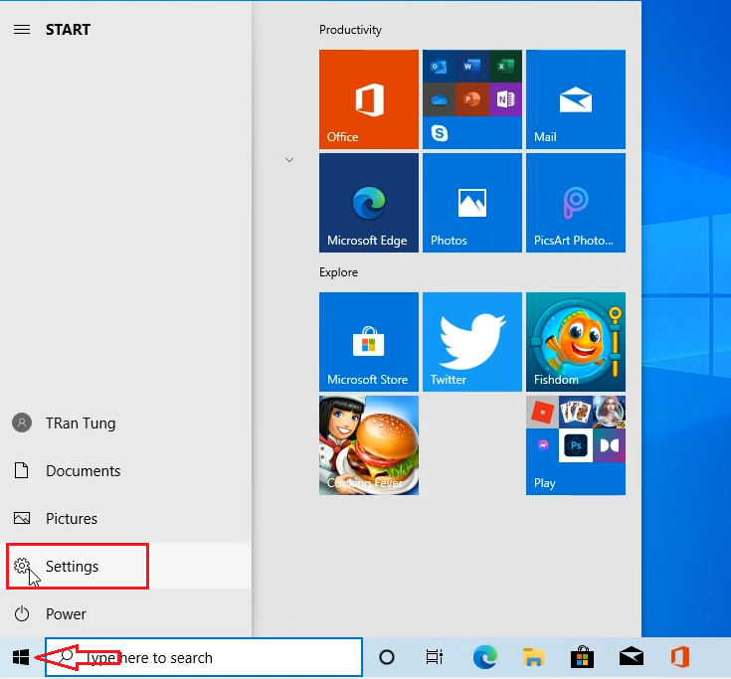Open Power options menu
The width and height of the screenshot is (731, 679).
(x=66, y=613)
